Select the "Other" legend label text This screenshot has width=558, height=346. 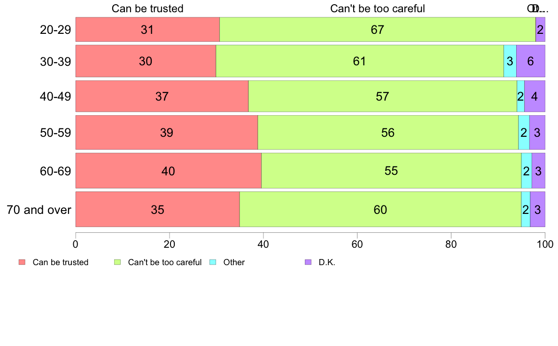(234, 262)
